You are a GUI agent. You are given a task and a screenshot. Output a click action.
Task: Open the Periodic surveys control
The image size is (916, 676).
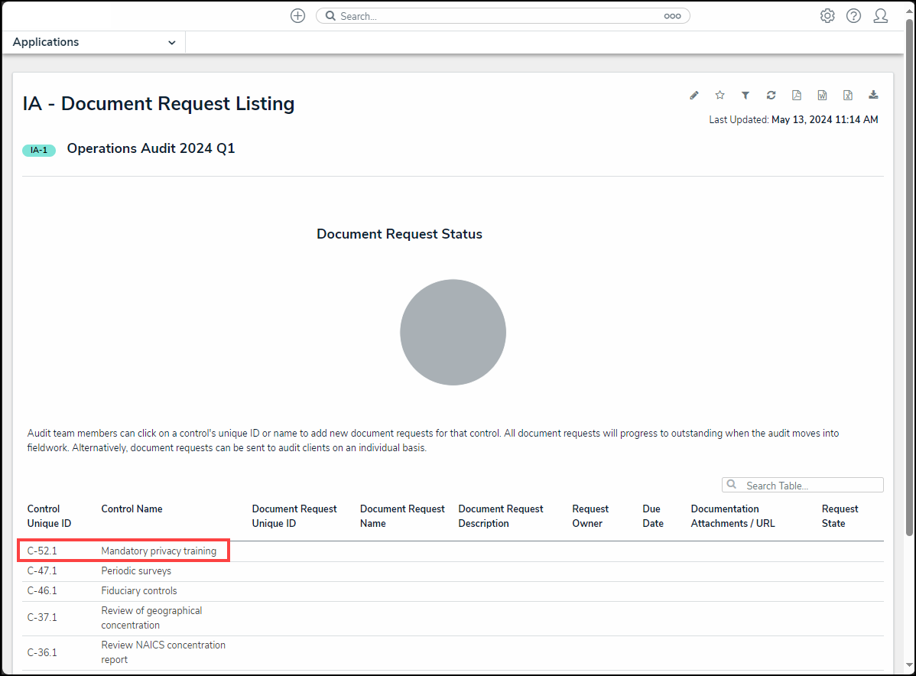click(136, 571)
